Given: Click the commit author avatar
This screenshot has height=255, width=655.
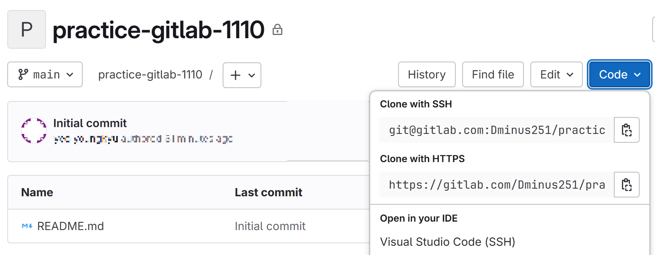Looking at the screenshot, I should pyautogui.click(x=34, y=131).
